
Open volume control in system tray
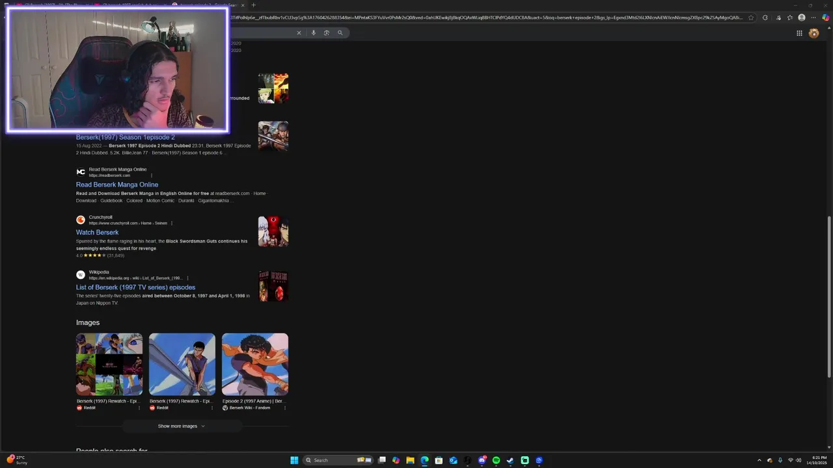pos(799,460)
